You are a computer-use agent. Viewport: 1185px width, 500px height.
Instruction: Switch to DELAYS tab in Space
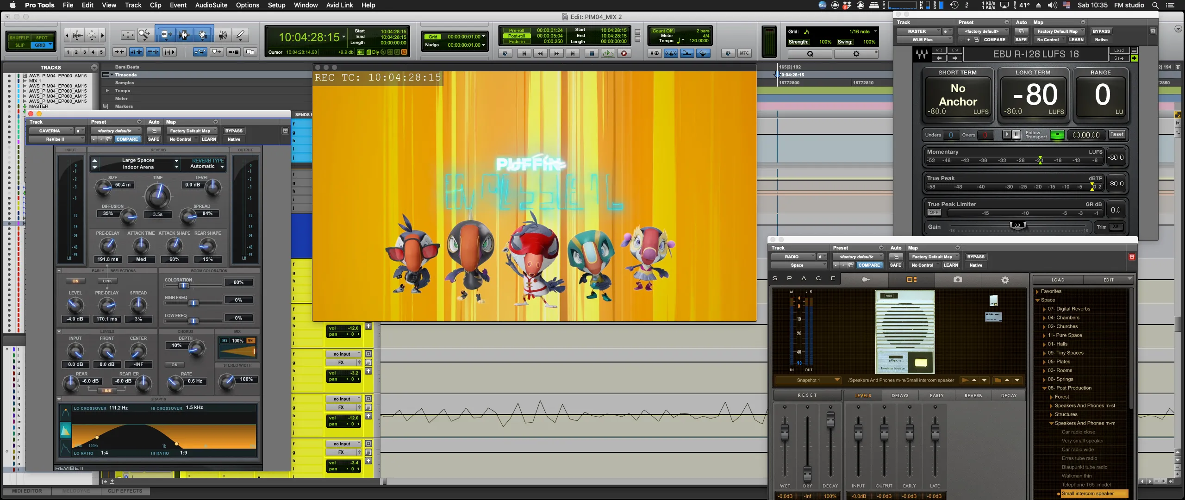click(x=900, y=396)
